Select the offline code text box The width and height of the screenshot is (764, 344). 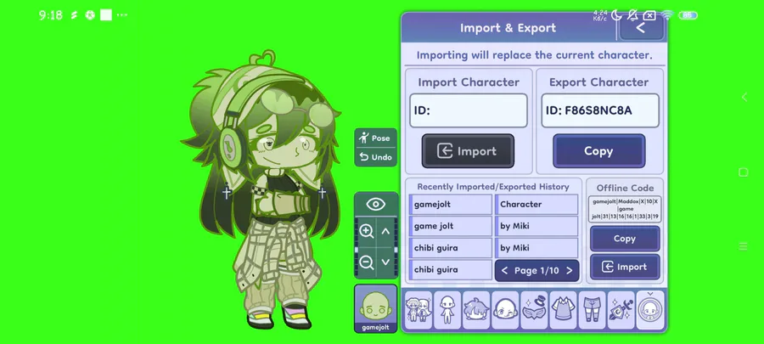click(x=625, y=209)
